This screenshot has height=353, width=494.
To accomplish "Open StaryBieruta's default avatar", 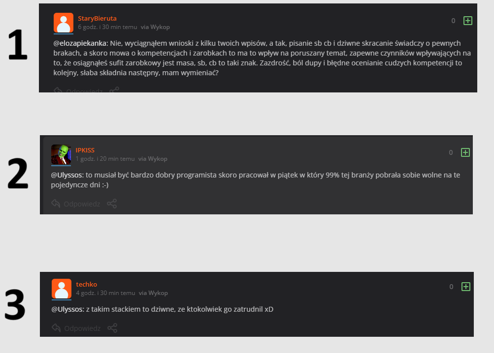I will point(64,23).
